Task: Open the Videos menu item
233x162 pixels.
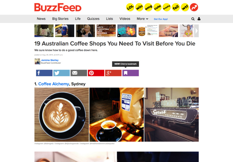Action: (125, 19)
